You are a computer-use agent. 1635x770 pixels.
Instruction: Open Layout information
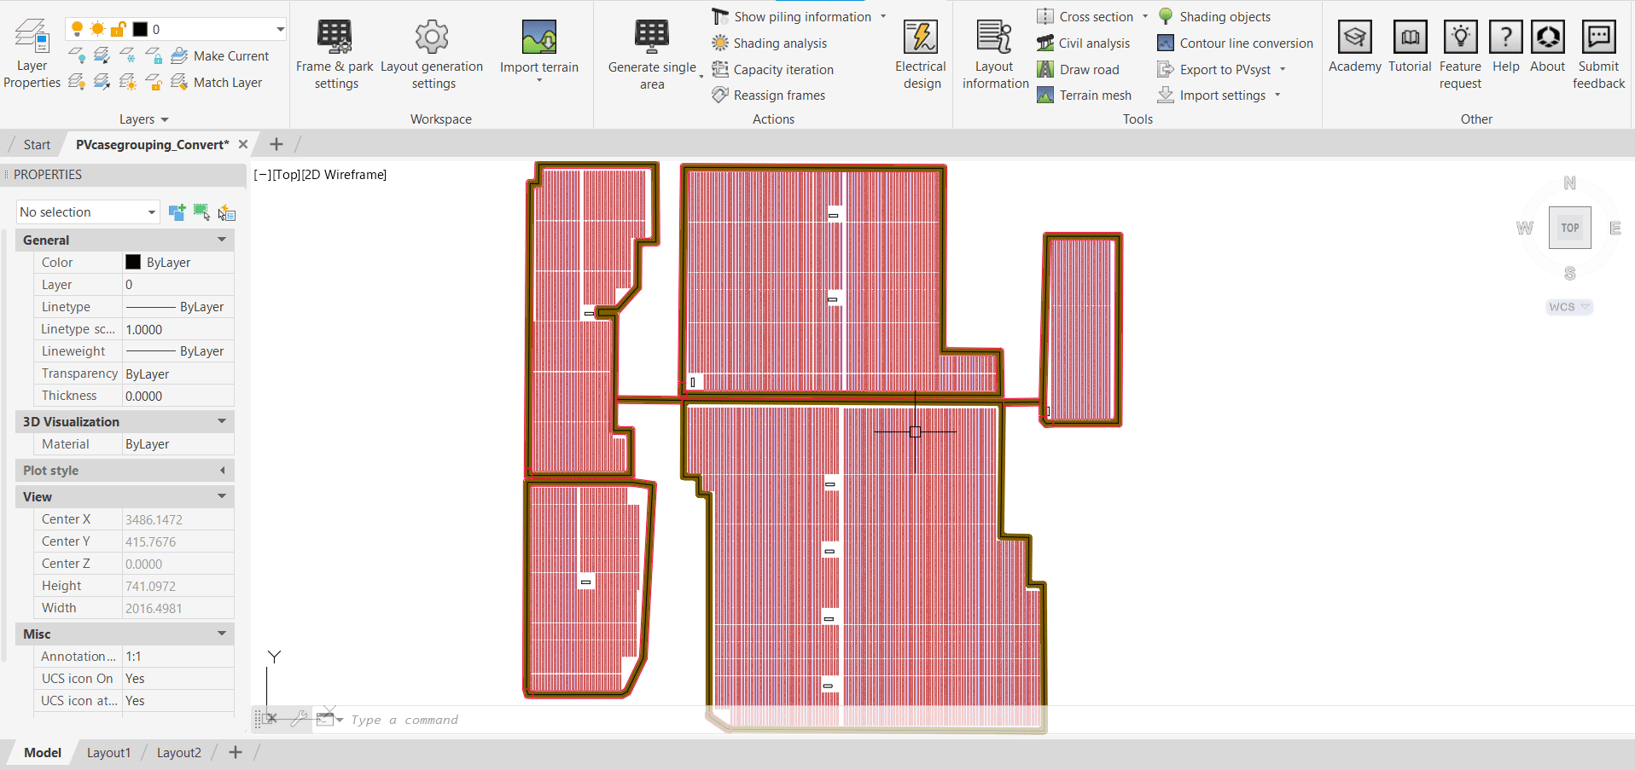click(x=993, y=51)
